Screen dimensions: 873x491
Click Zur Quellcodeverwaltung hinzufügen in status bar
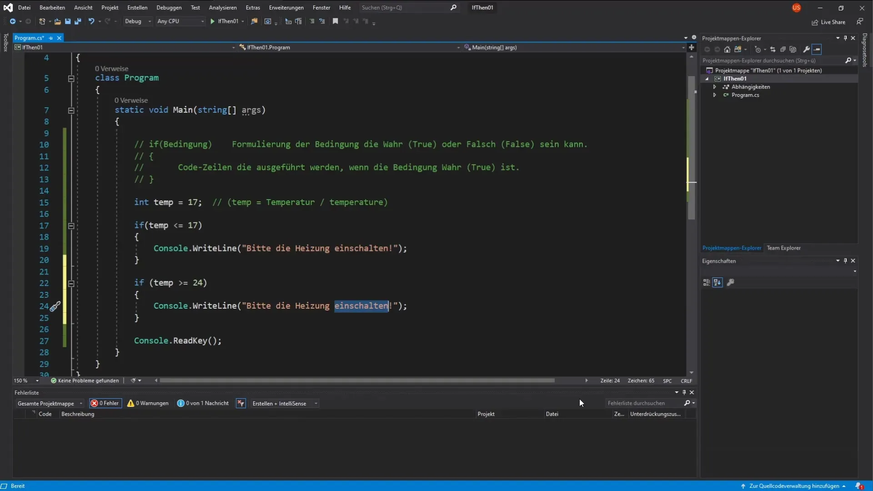point(794,486)
